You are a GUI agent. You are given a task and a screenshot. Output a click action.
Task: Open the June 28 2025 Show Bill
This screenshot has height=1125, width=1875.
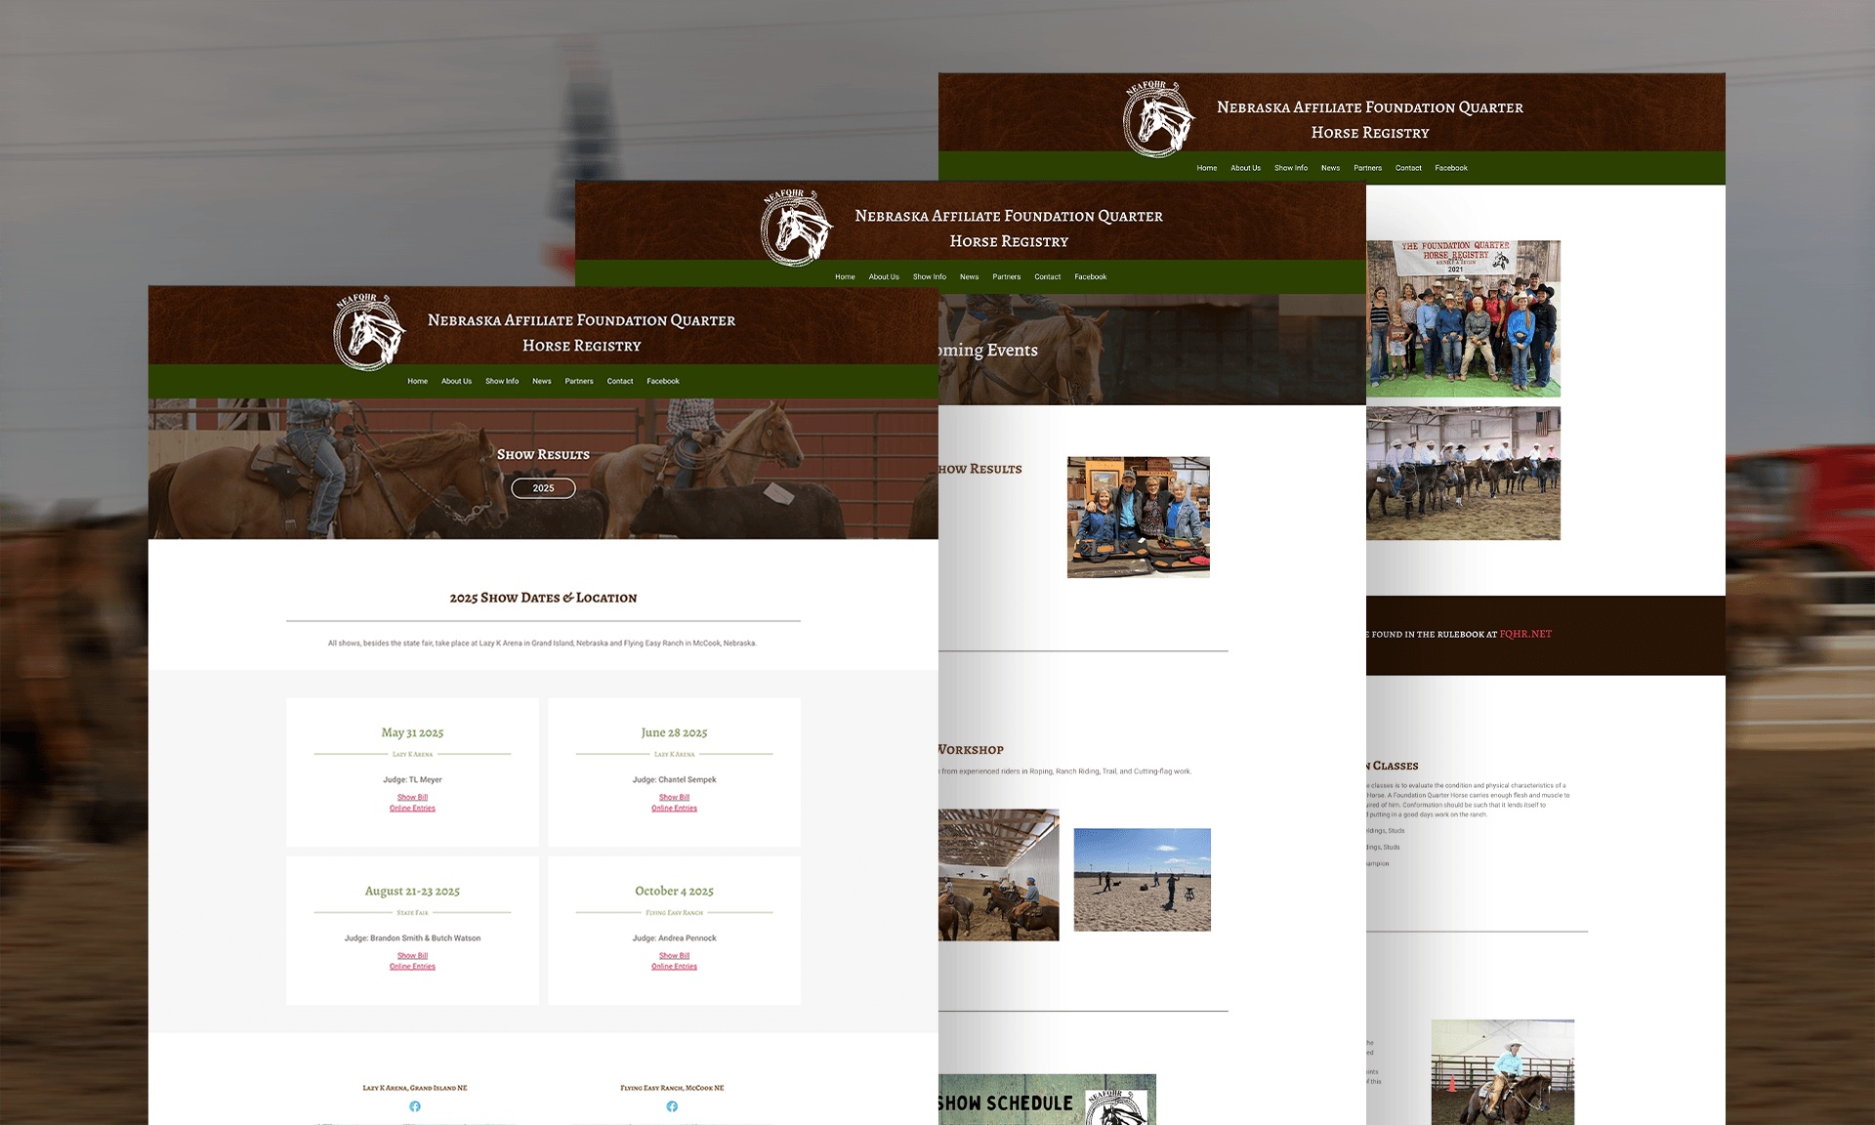pos(674,797)
